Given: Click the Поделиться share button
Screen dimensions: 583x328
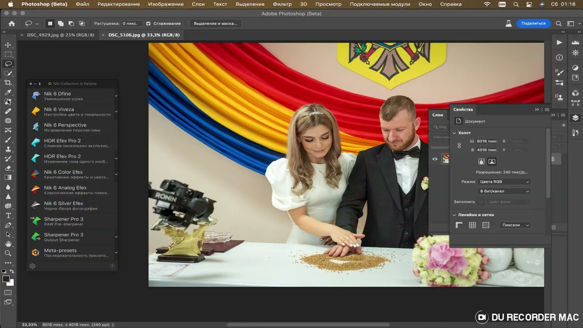Looking at the screenshot, I should pos(533,23).
